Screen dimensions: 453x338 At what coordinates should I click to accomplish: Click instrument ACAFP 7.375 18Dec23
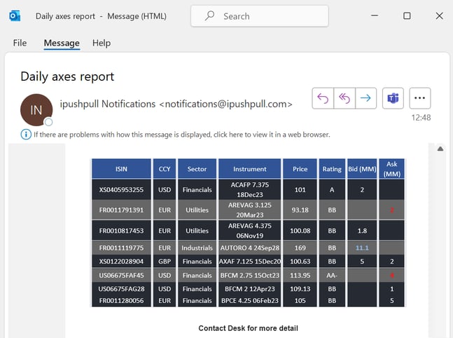250,189
